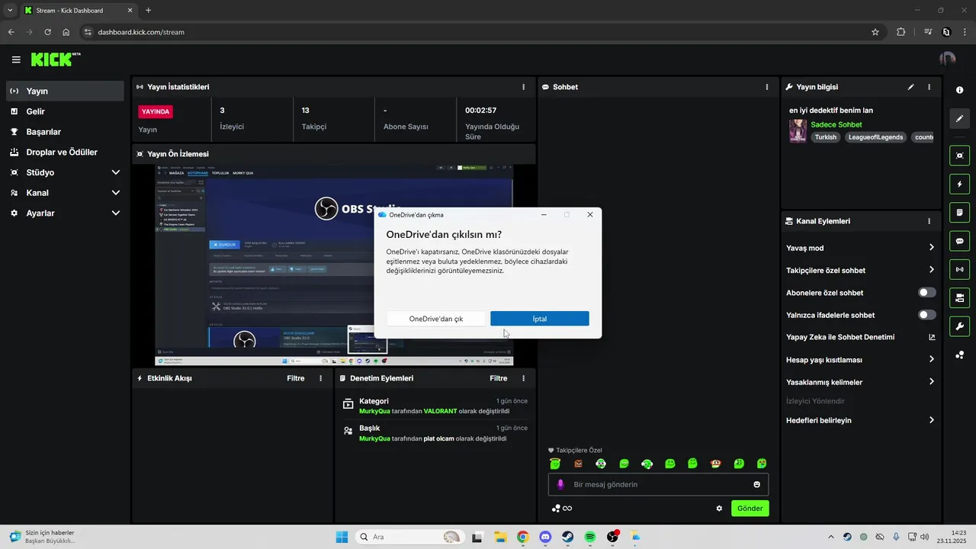Screen dimensions: 976x549
Task: Click the broadcast signal icon in right sidebar
Action: (959, 269)
